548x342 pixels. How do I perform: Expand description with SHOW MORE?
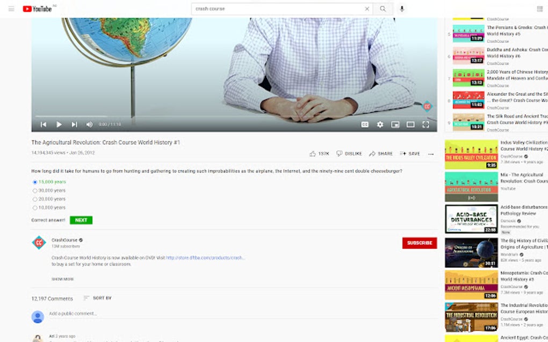pyautogui.click(x=62, y=279)
